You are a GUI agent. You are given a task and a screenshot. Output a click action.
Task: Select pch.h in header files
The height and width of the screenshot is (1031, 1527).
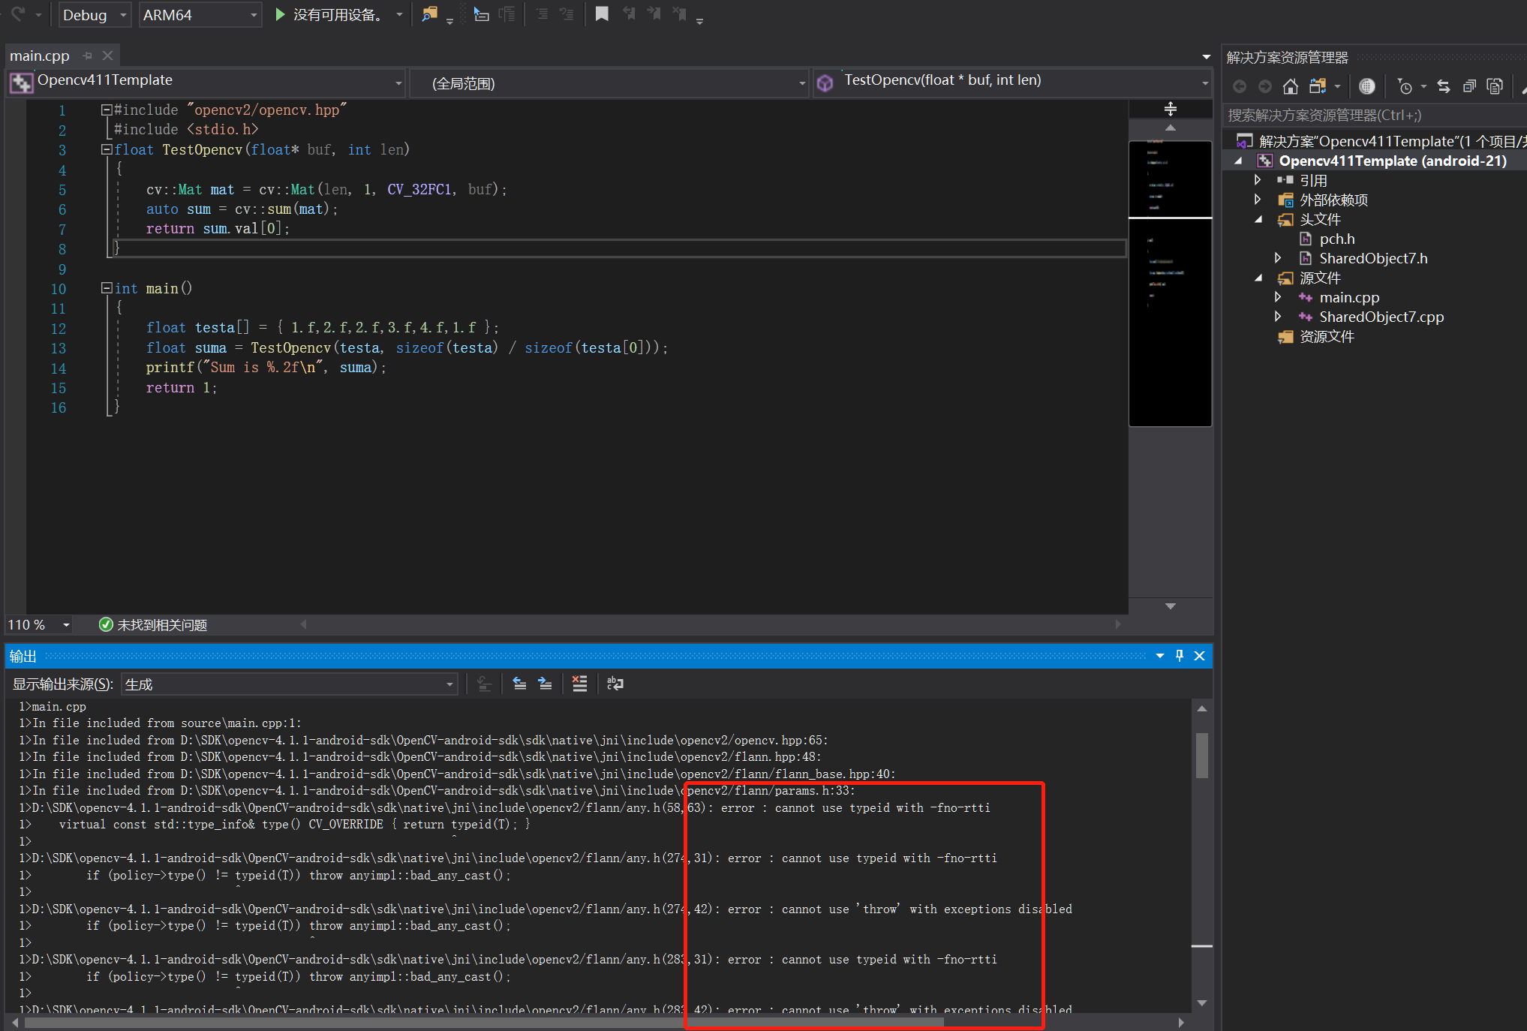1336,239
